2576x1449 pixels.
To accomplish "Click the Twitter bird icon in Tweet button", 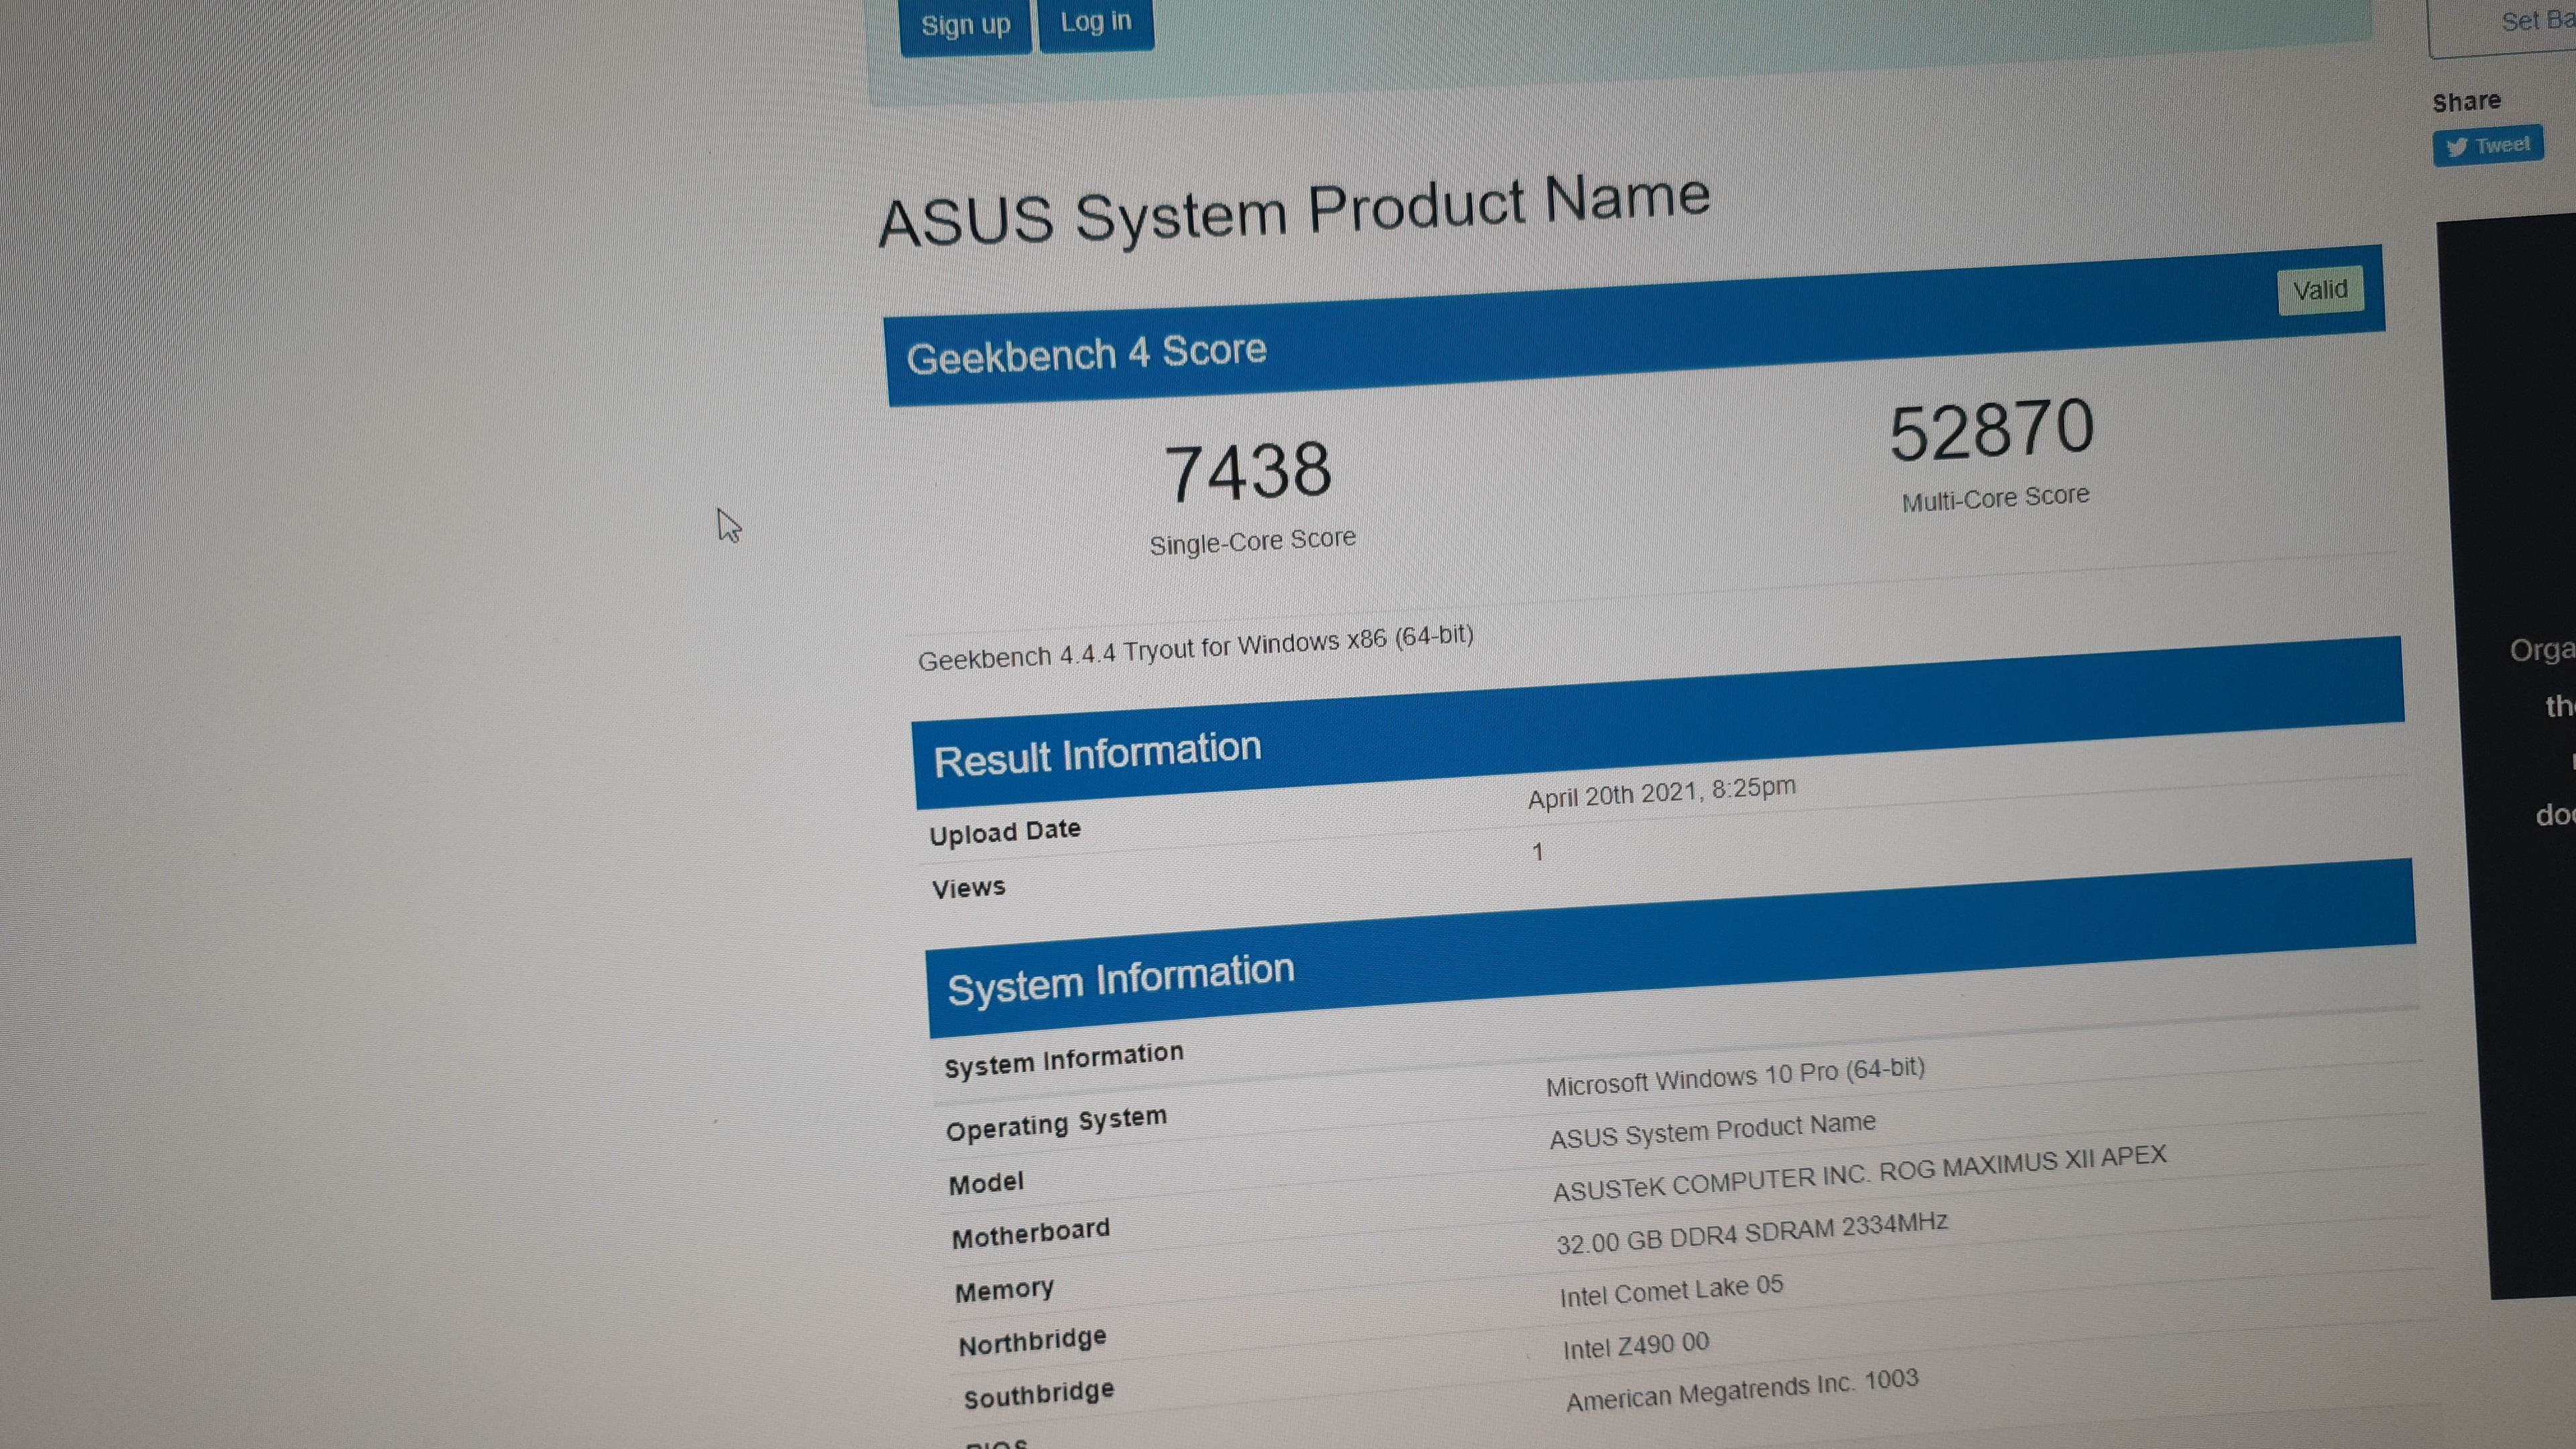I will [2457, 148].
